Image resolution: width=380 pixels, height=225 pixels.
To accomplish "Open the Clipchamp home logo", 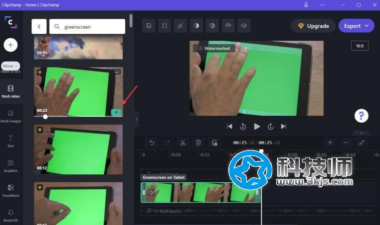I will coord(10,22).
